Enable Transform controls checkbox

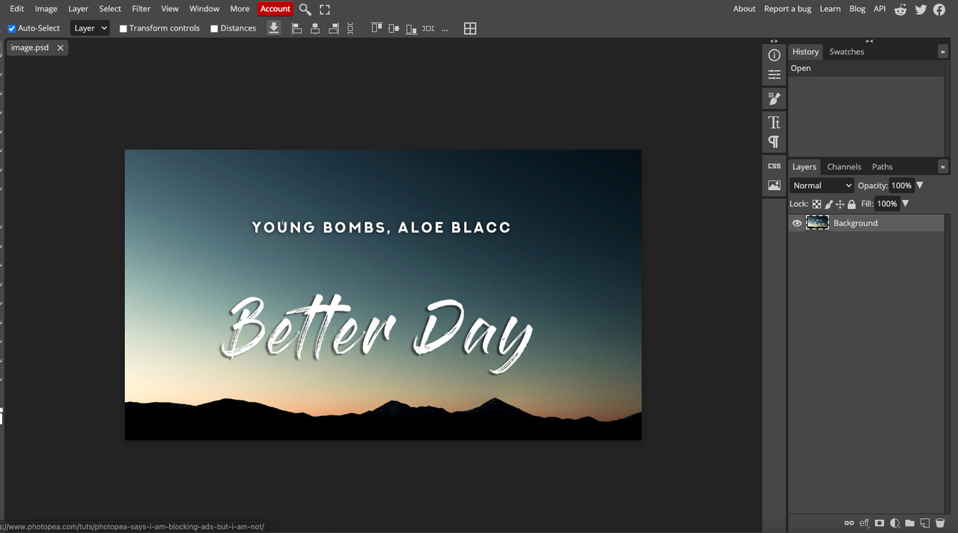click(123, 28)
